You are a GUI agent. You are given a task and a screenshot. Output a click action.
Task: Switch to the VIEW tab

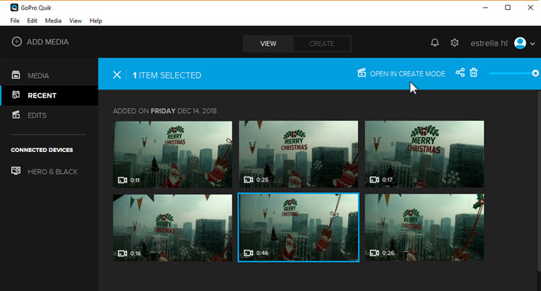point(268,44)
